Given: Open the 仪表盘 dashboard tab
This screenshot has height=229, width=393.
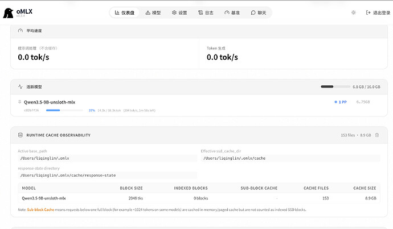Looking at the screenshot, I should point(124,13).
